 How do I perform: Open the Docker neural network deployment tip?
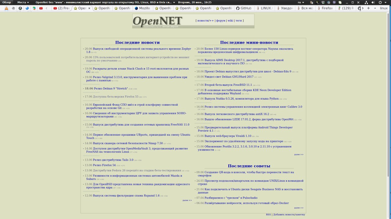(247, 203)
